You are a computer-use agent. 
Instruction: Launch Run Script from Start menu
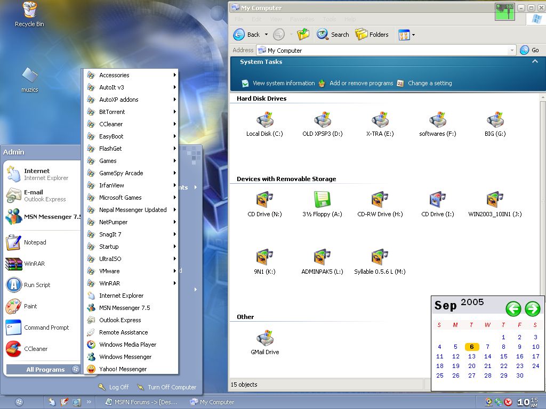click(x=43, y=285)
